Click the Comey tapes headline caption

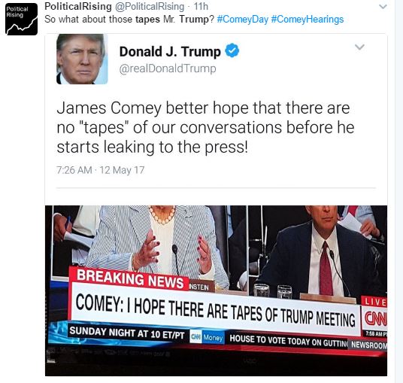(x=215, y=310)
